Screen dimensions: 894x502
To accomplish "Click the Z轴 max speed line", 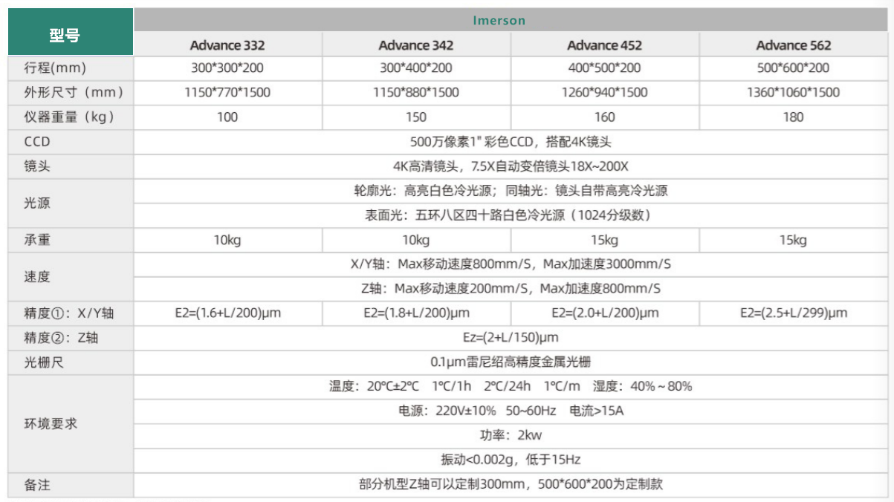I will pyautogui.click(x=511, y=289).
